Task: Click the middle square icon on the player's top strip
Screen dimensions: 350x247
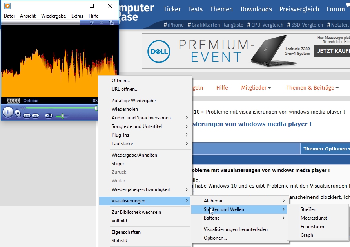Action: point(102,23)
